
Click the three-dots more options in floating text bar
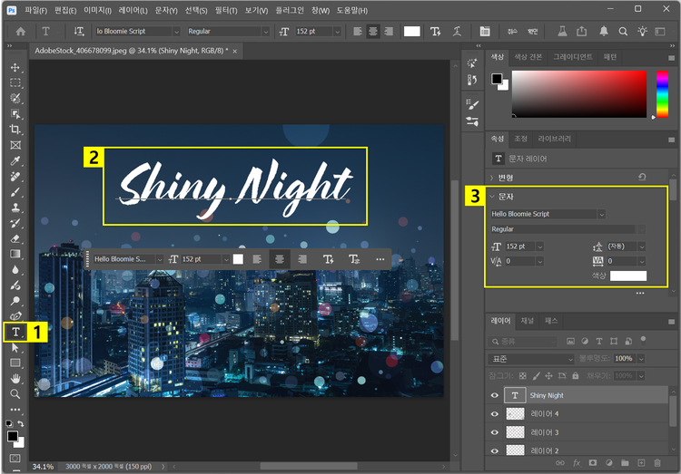tap(380, 259)
